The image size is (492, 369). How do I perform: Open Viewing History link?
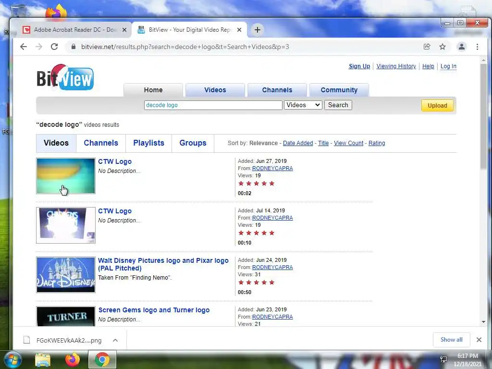click(x=396, y=66)
